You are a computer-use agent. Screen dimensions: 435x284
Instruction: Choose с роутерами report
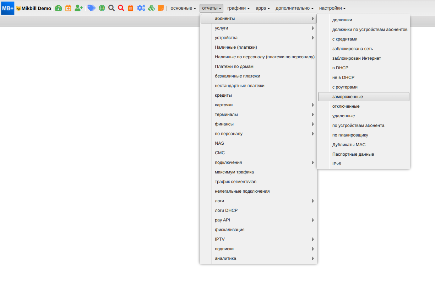364,87
